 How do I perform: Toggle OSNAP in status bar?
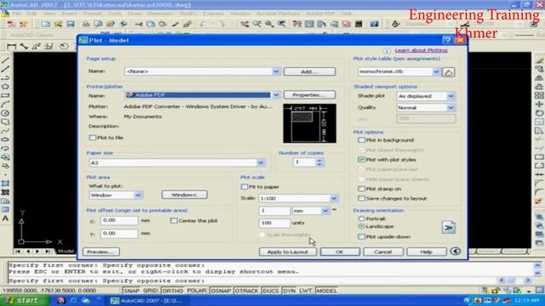pos(221,291)
